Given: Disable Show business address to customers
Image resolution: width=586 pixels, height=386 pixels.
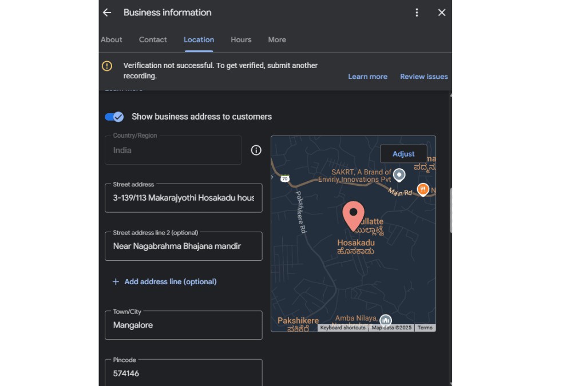Looking at the screenshot, I should point(114,117).
